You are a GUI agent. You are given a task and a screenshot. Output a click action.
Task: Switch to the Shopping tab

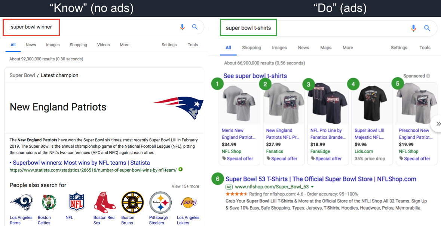point(251,47)
